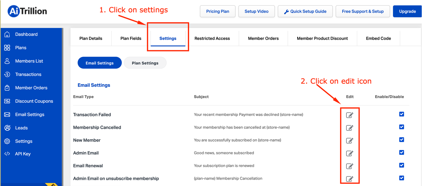Go to Member Product Discount tab
This screenshot has width=422, height=186.
pos(322,38)
